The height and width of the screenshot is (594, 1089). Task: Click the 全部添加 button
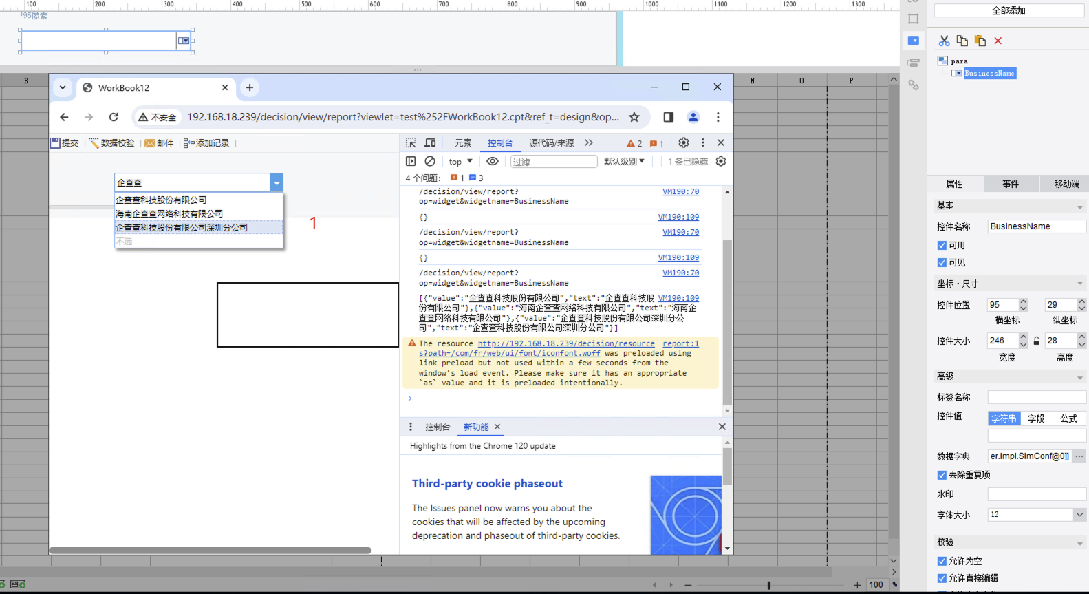[1009, 11]
